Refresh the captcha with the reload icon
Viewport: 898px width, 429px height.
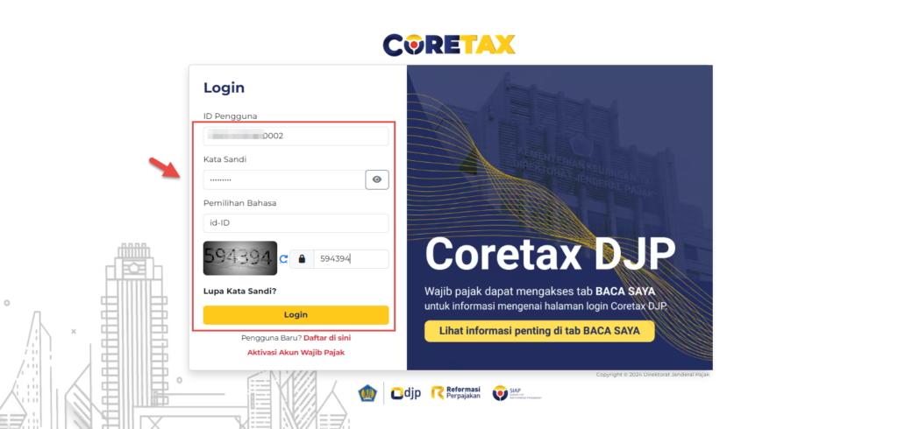point(283,259)
